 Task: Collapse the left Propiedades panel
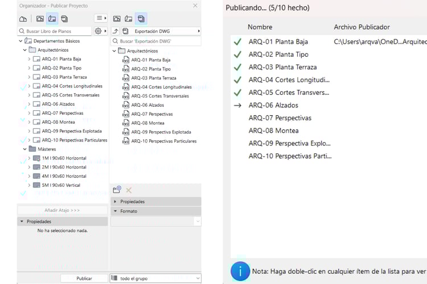(x=63, y=222)
